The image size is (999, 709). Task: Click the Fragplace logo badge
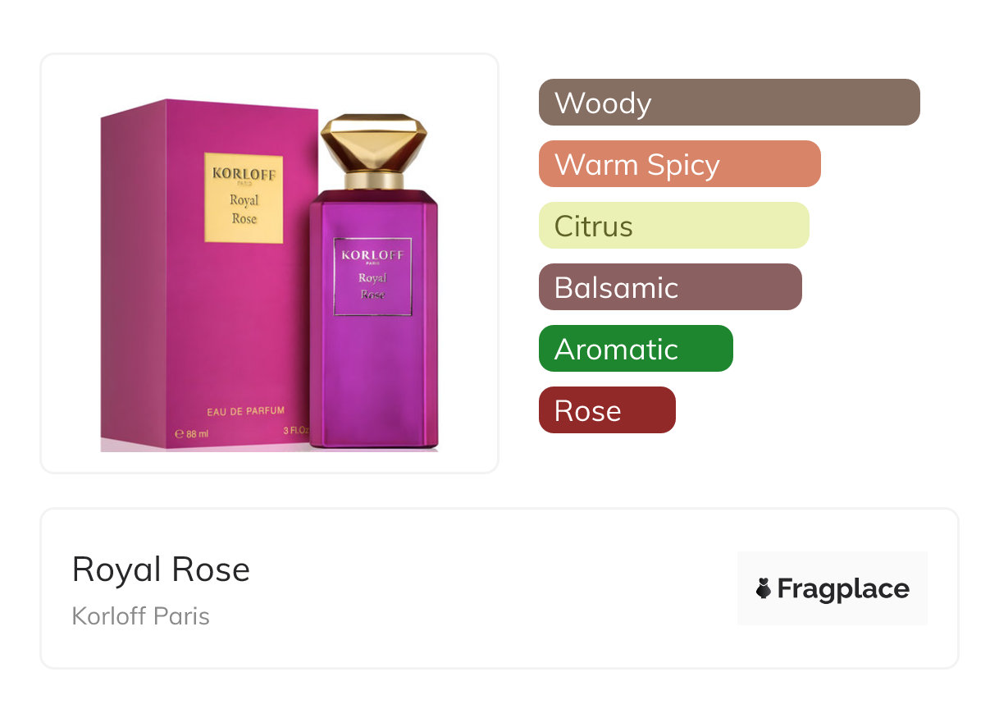pos(832,588)
